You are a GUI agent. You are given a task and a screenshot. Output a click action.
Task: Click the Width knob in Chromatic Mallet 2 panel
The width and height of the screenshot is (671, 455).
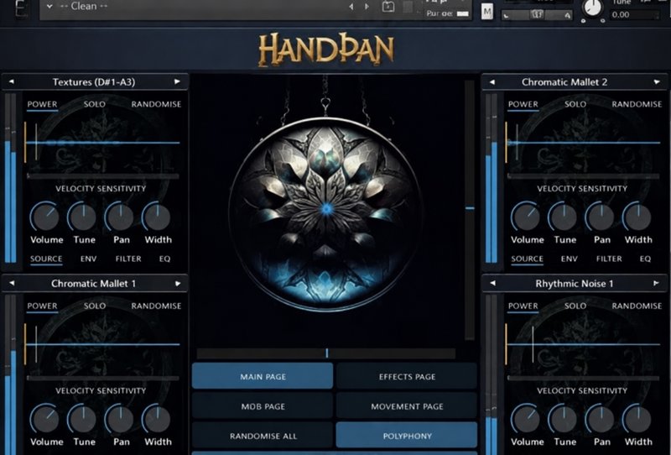pyautogui.click(x=637, y=217)
